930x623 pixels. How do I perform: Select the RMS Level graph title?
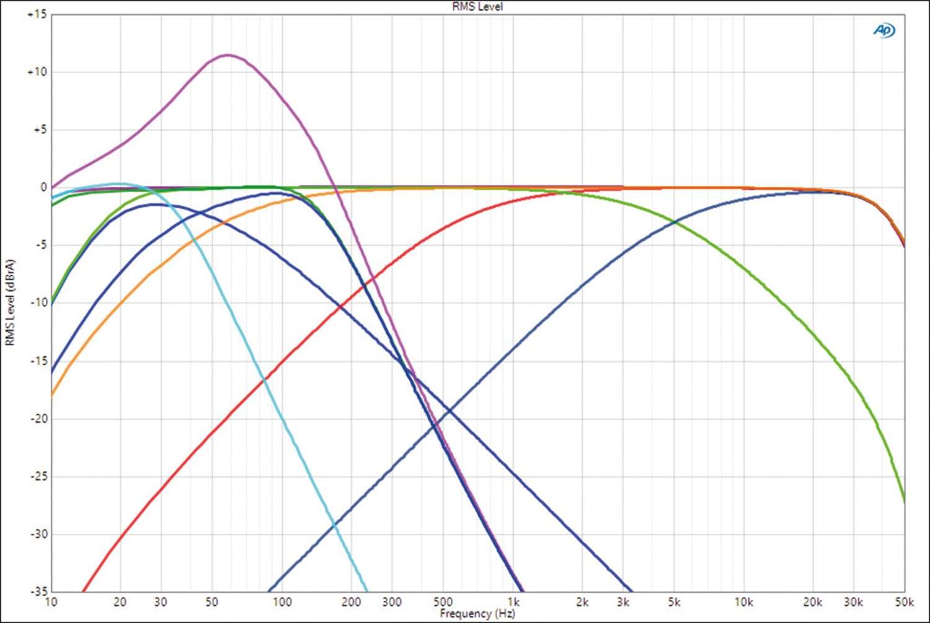[x=477, y=7]
